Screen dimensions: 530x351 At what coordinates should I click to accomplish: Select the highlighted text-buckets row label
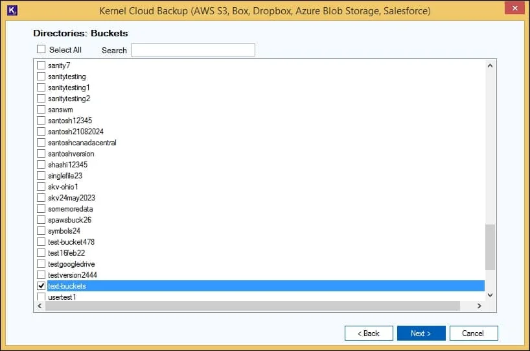pyautogui.click(x=67, y=286)
